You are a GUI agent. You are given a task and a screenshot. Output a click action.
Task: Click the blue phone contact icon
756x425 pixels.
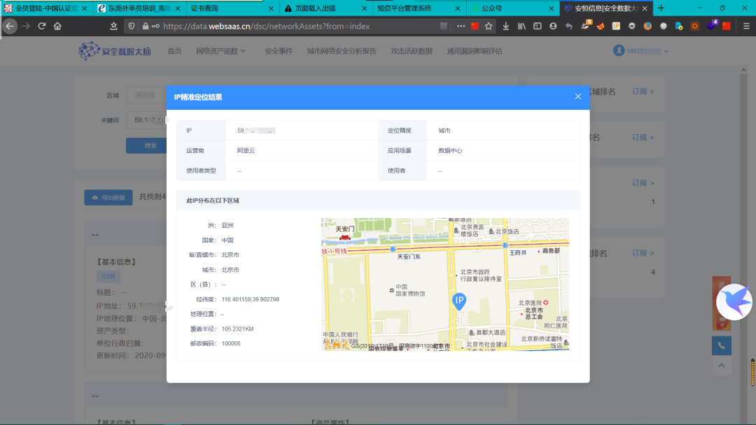(721, 345)
